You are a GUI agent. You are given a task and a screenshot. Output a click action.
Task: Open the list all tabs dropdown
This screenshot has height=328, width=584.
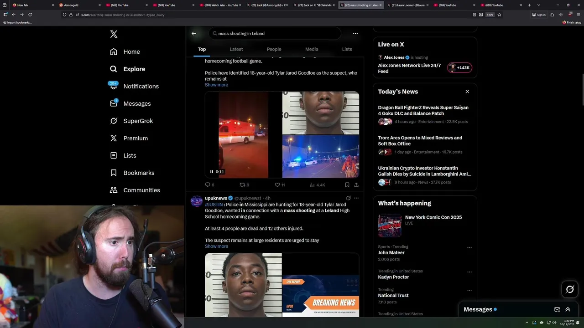(x=539, y=5)
